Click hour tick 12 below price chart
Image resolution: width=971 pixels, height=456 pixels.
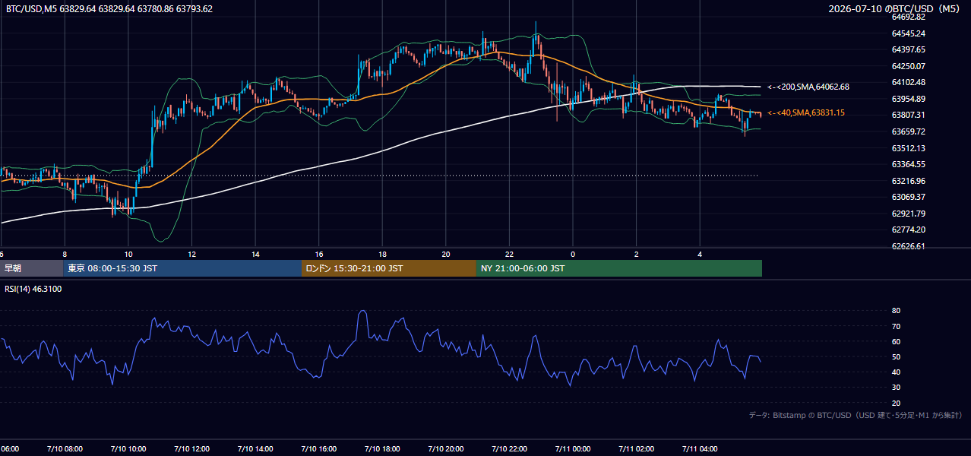(191, 255)
